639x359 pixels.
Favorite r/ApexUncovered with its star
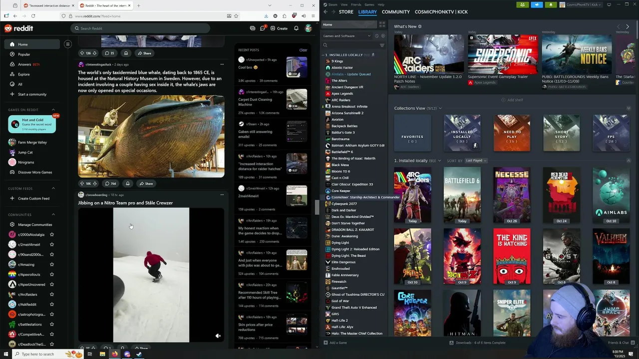click(52, 284)
